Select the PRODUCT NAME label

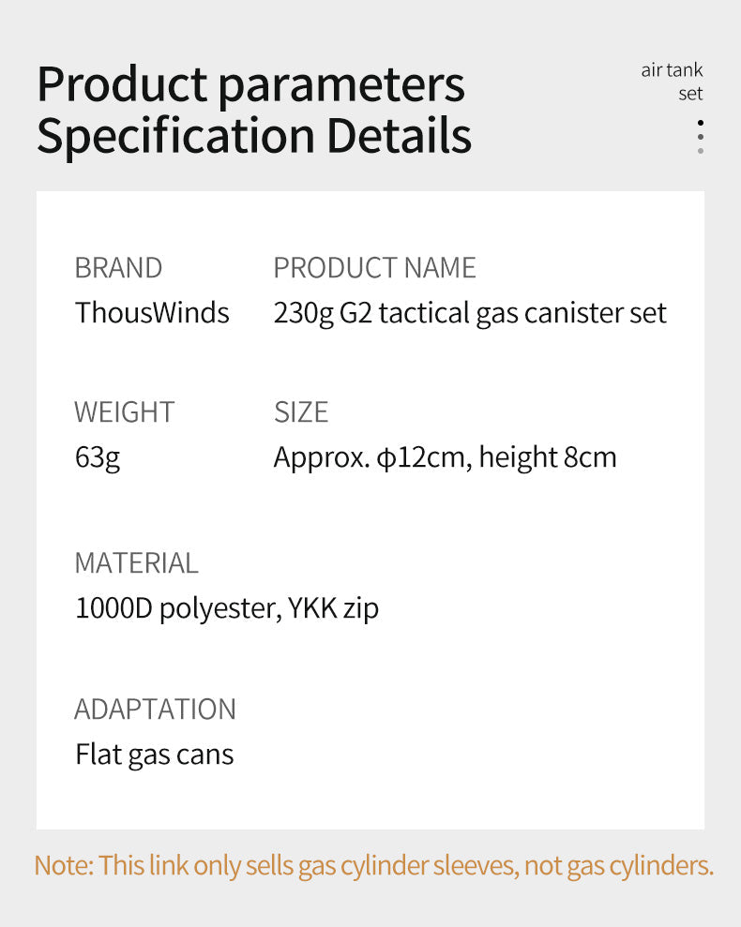(374, 268)
